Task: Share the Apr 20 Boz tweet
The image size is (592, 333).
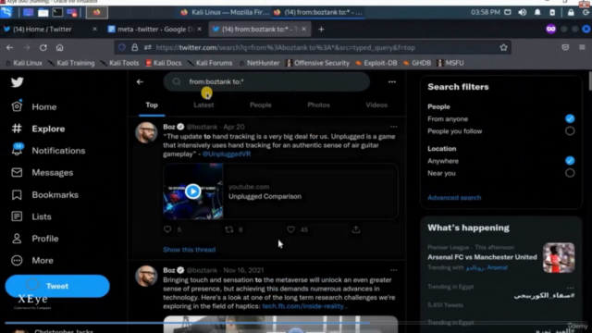Action: (355, 229)
